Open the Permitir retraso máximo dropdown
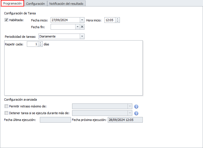The width and height of the screenshot is (203, 148). click(x=130, y=106)
